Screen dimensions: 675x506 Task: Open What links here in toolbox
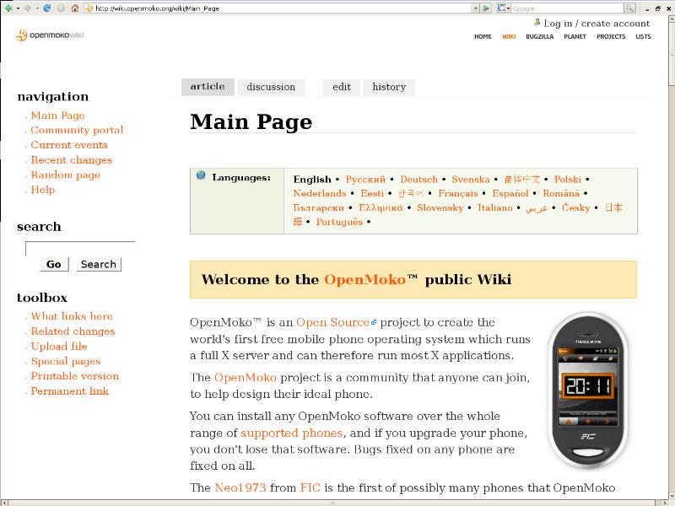tap(72, 316)
